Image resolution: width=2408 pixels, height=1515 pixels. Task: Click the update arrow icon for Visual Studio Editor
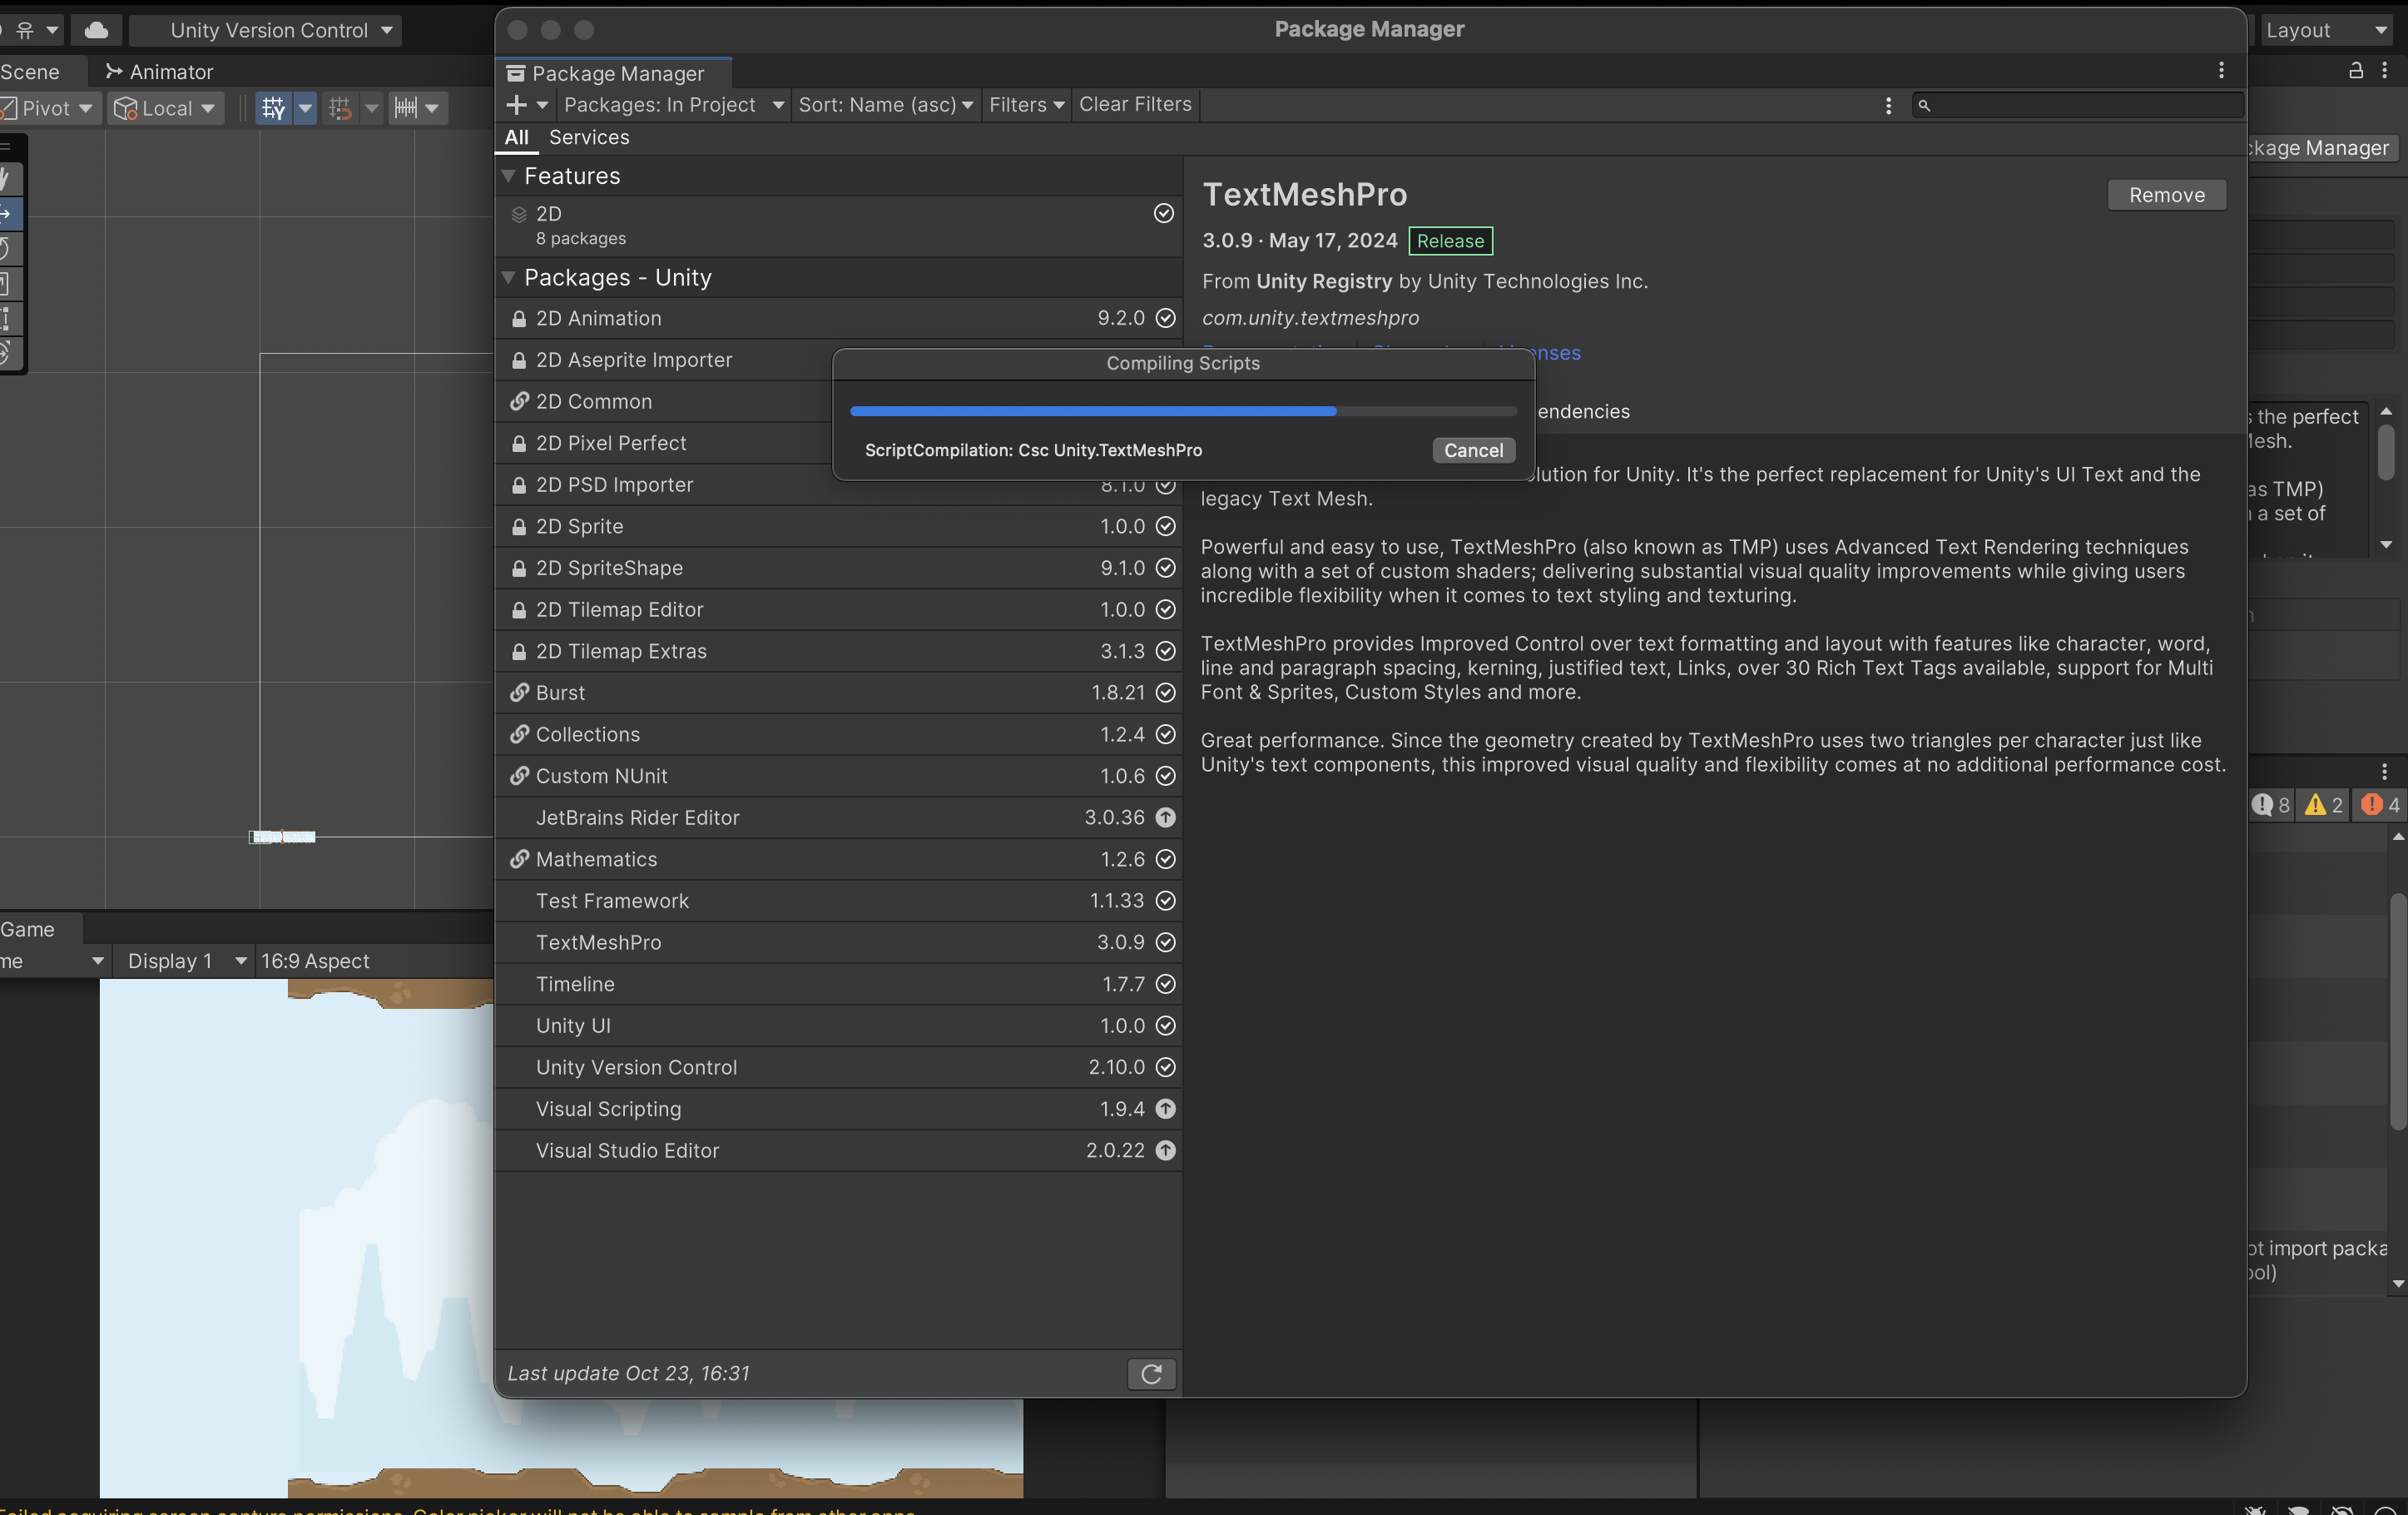[1165, 1150]
